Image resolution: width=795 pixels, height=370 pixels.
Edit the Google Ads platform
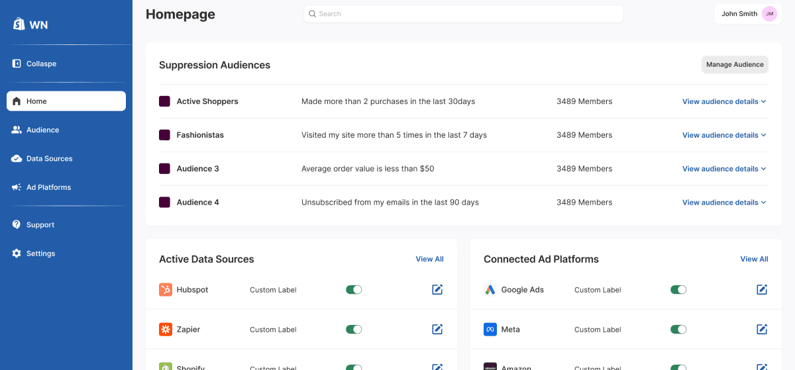click(x=762, y=289)
